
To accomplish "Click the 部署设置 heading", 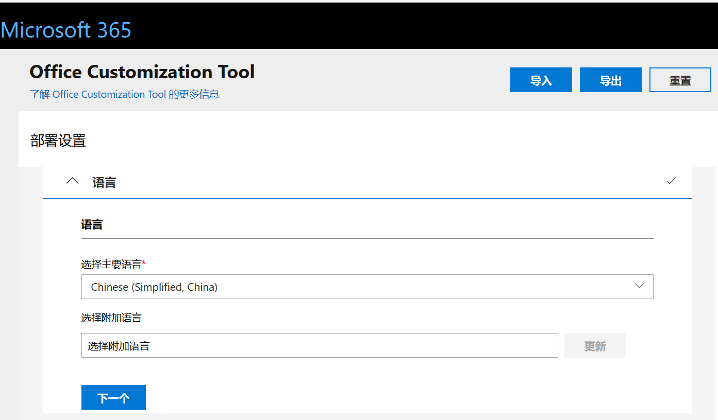I will point(58,141).
